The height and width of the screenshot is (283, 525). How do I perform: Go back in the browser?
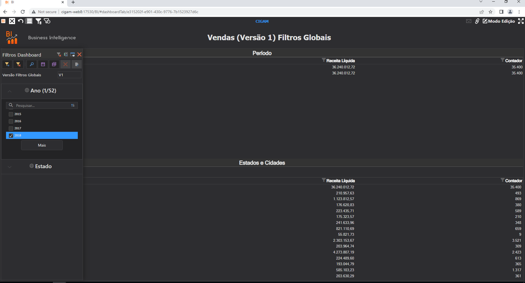click(5, 12)
